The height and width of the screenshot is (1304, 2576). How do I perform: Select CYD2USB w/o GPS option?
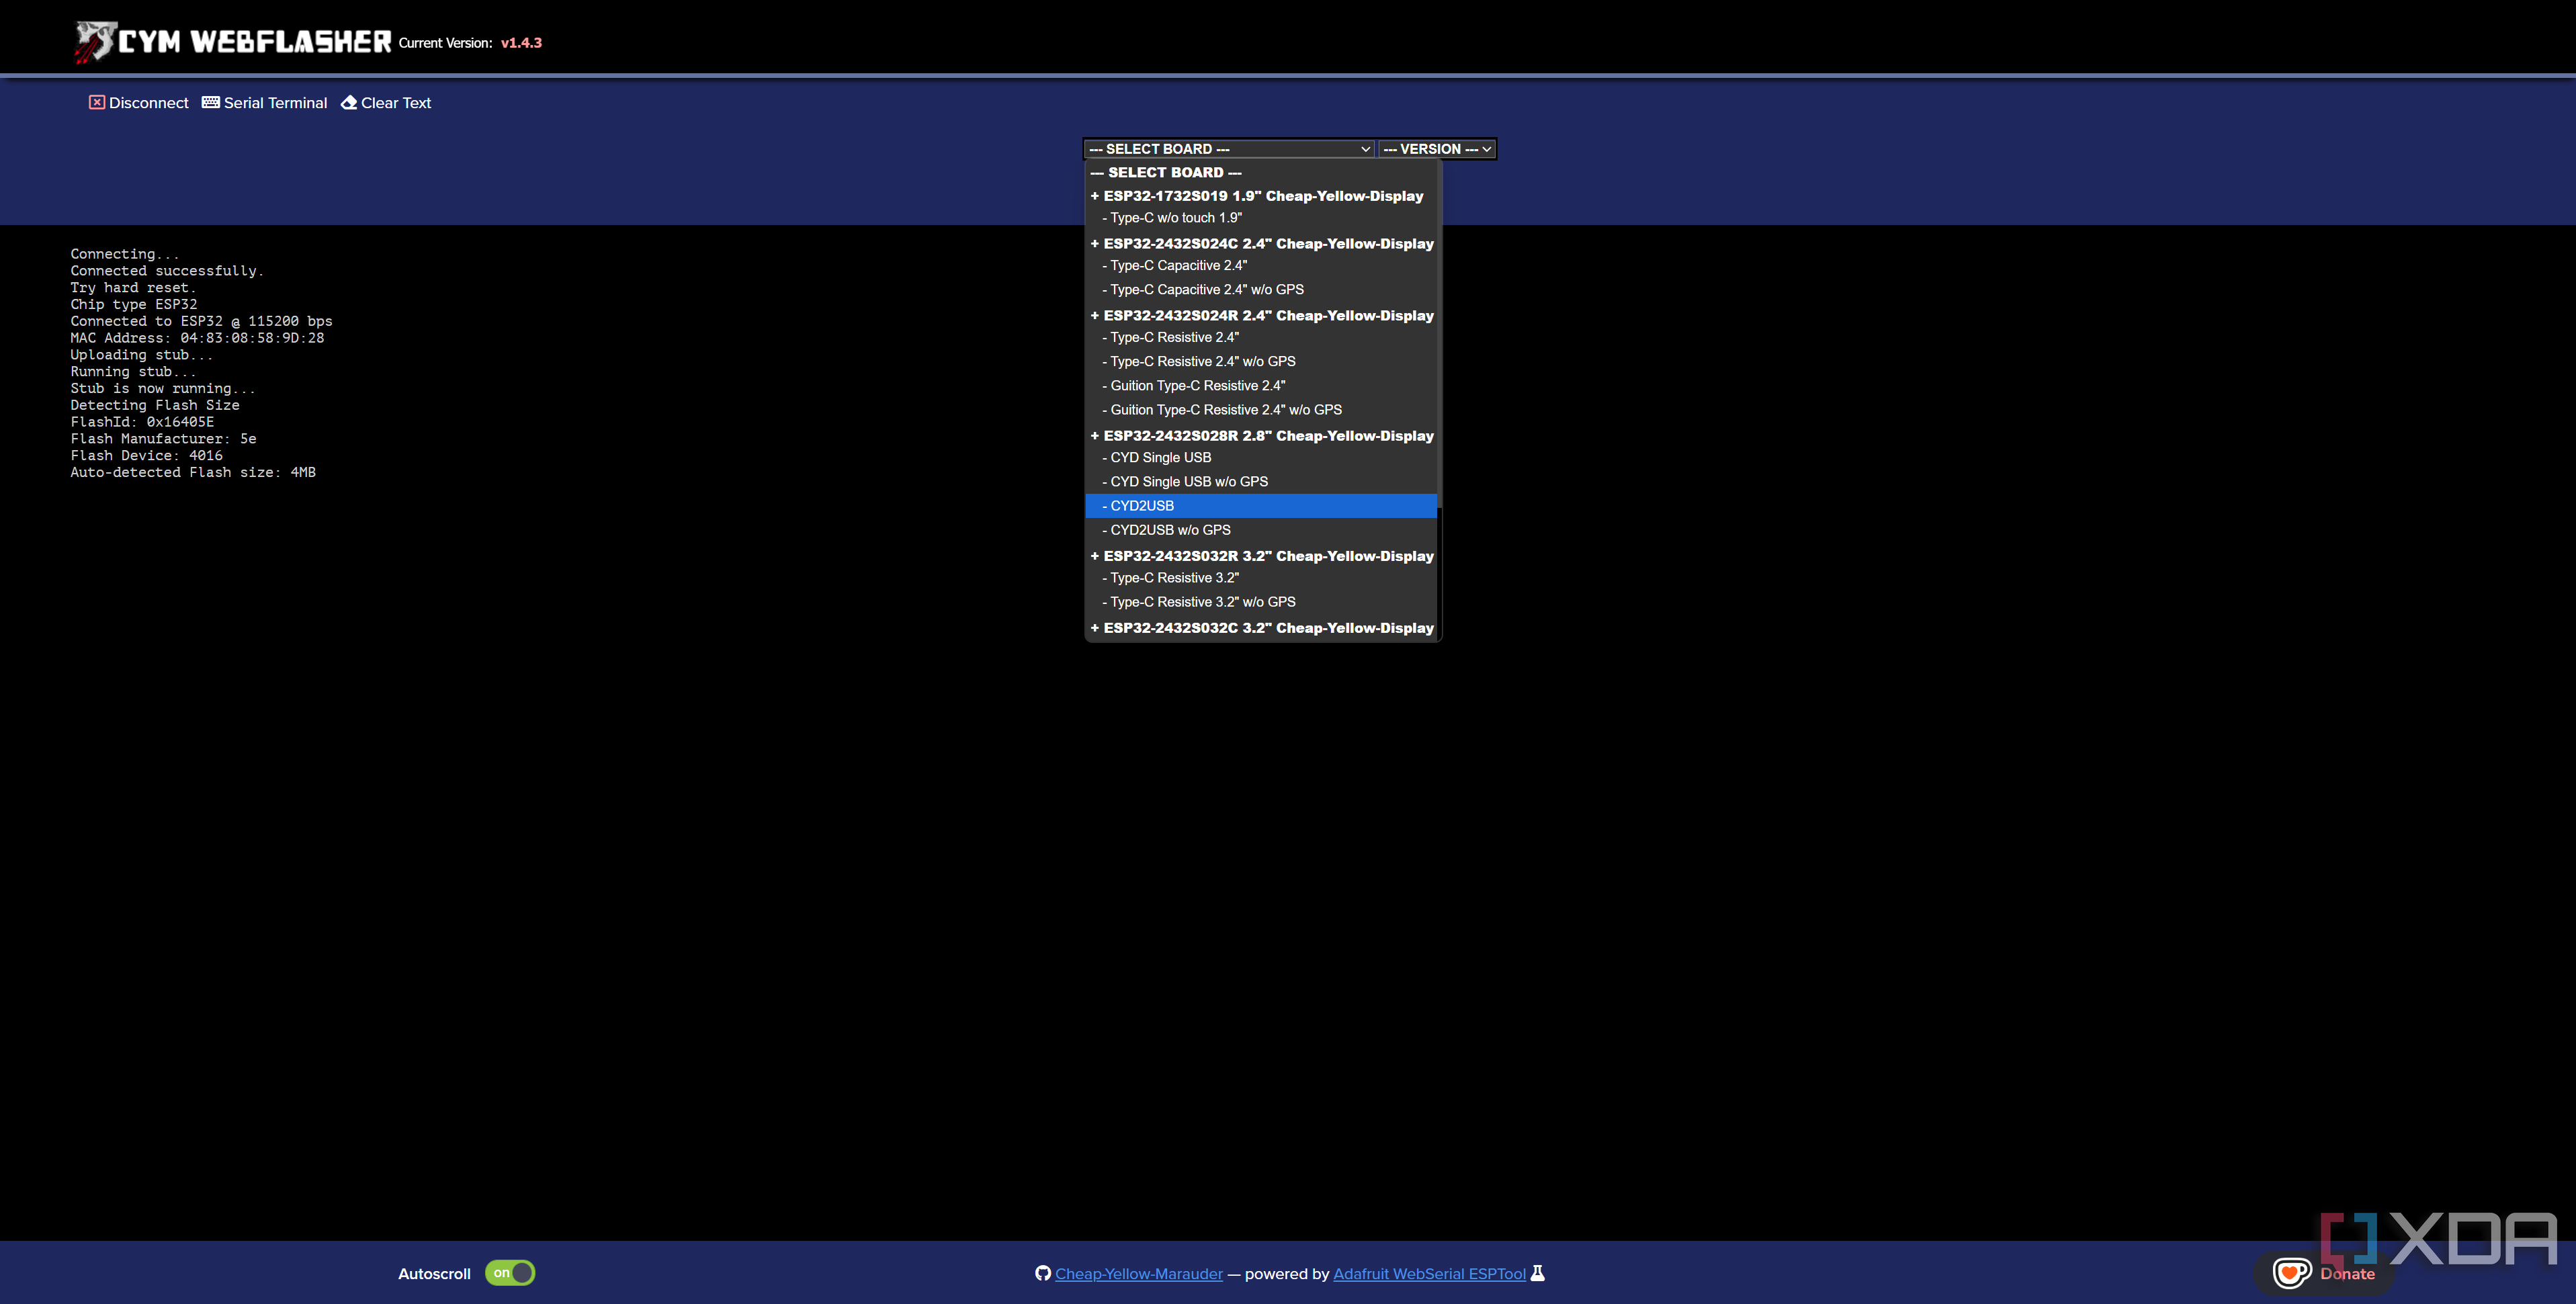pos(1261,530)
